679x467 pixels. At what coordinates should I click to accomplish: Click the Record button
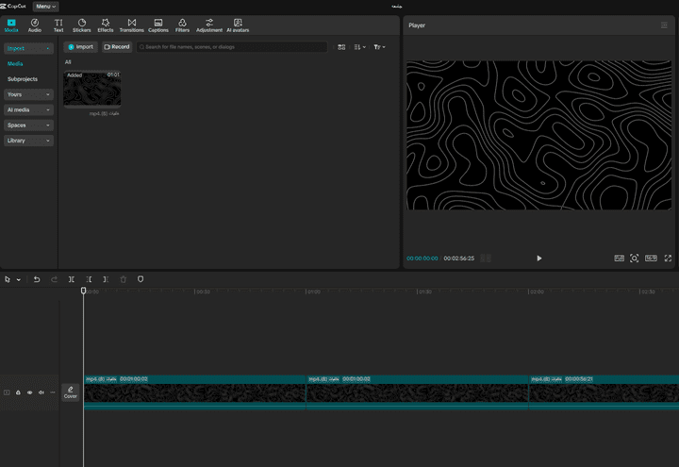pyautogui.click(x=117, y=46)
